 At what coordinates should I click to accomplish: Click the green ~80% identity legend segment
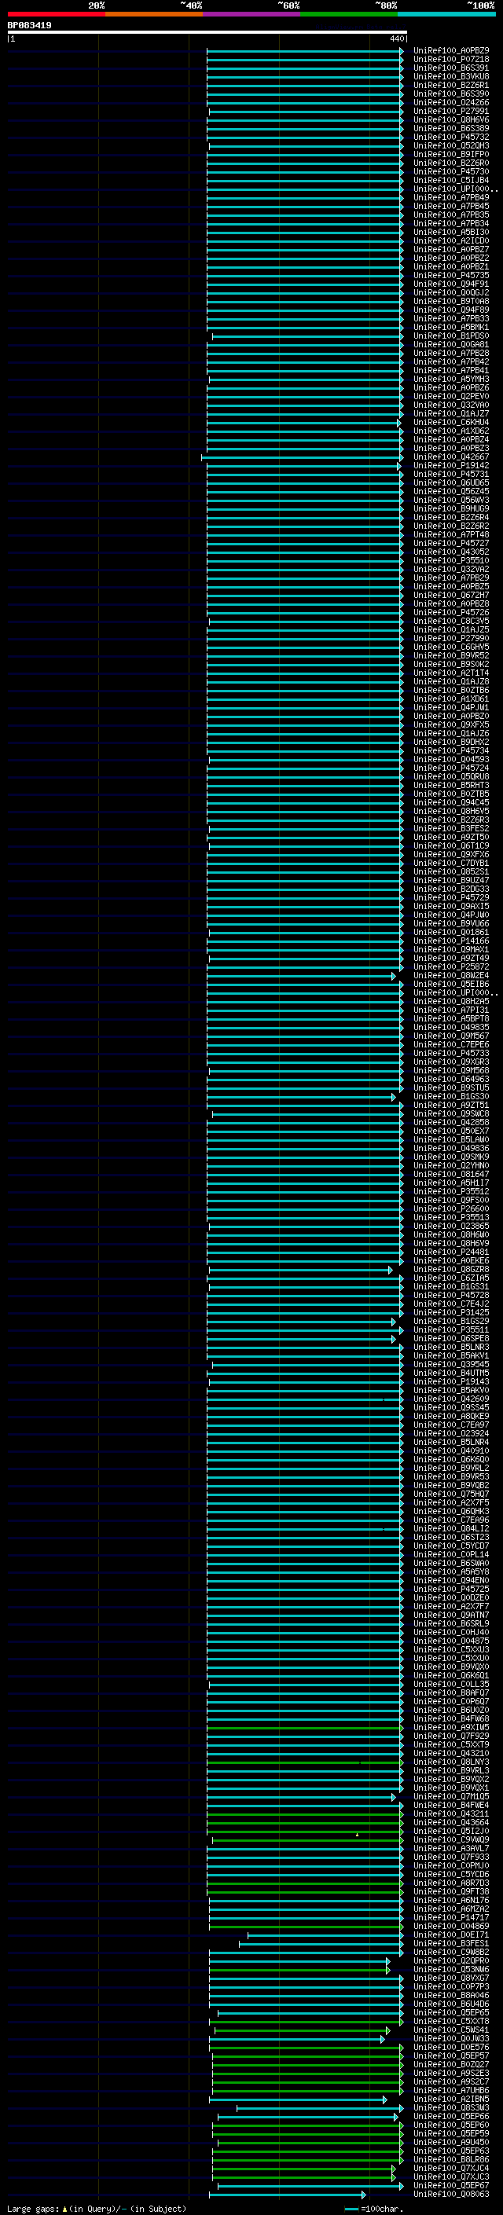(349, 14)
